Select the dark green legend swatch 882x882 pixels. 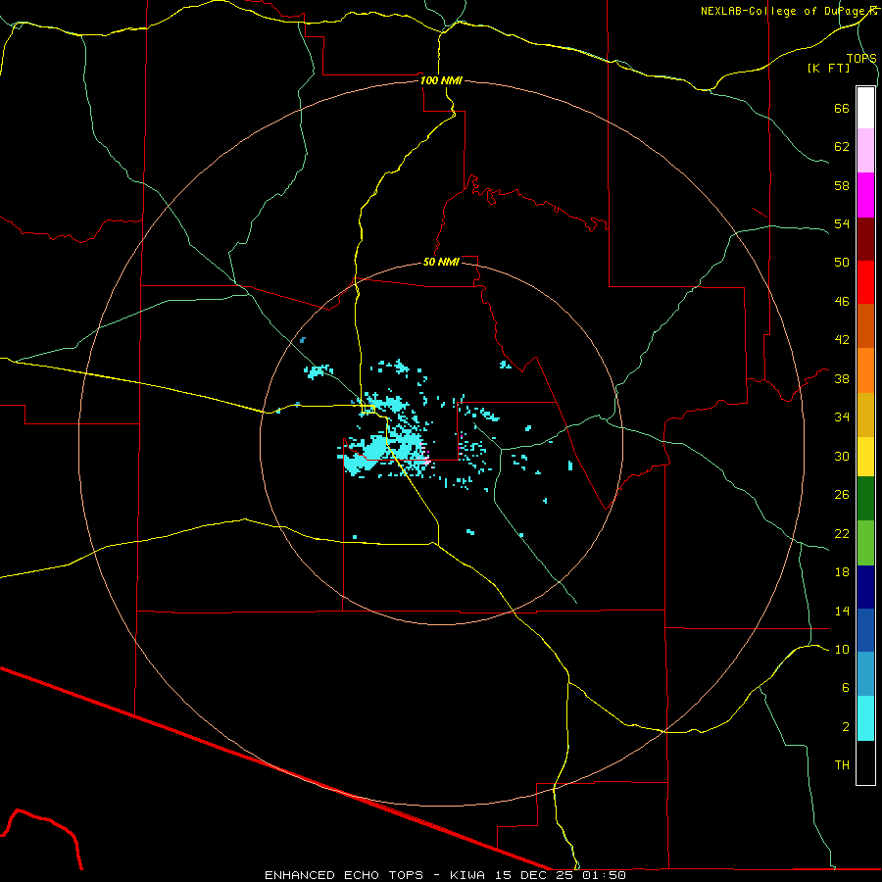865,499
